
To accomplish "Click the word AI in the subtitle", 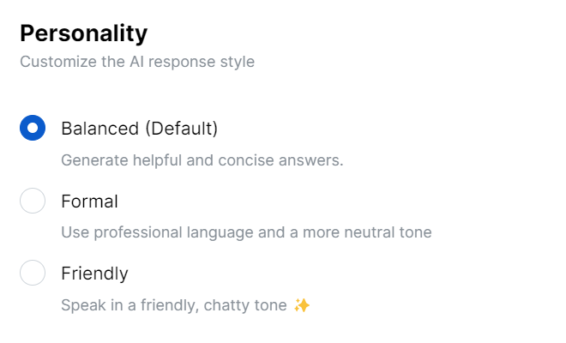I will pyautogui.click(x=137, y=62).
